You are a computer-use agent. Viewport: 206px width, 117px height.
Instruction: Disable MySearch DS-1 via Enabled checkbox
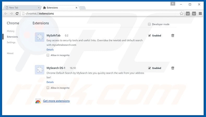(149, 68)
